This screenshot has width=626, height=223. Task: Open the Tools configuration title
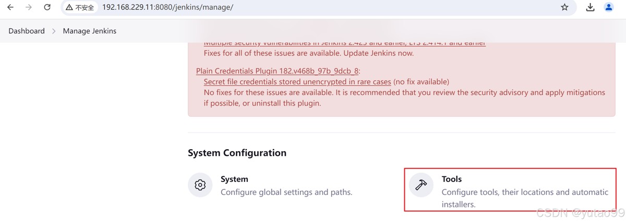click(x=452, y=179)
